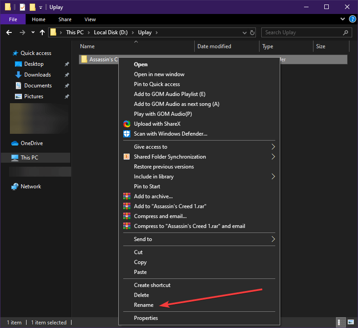The height and width of the screenshot is (328, 358).
Task: Sort by the Type column header
Action: [x=268, y=46]
